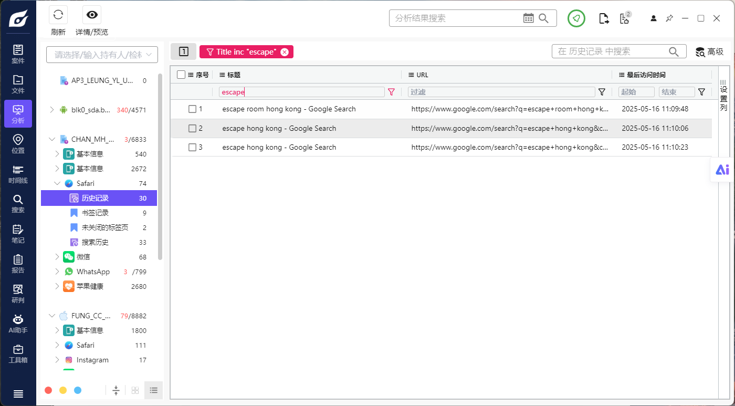Viewport: 735px width, 406px height.
Task: Select 未关闭的标签页 tree item
Action: click(99, 227)
